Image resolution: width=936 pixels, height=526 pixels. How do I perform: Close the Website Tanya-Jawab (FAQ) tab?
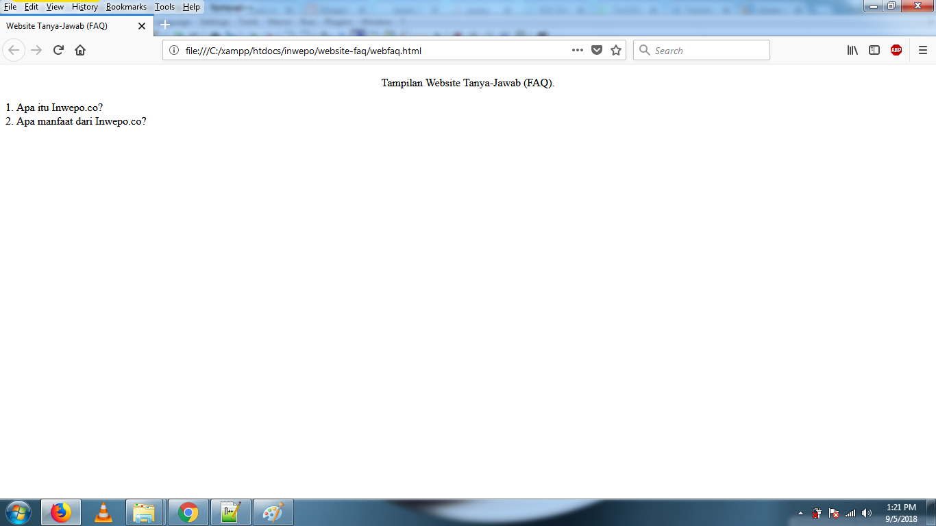[142, 26]
